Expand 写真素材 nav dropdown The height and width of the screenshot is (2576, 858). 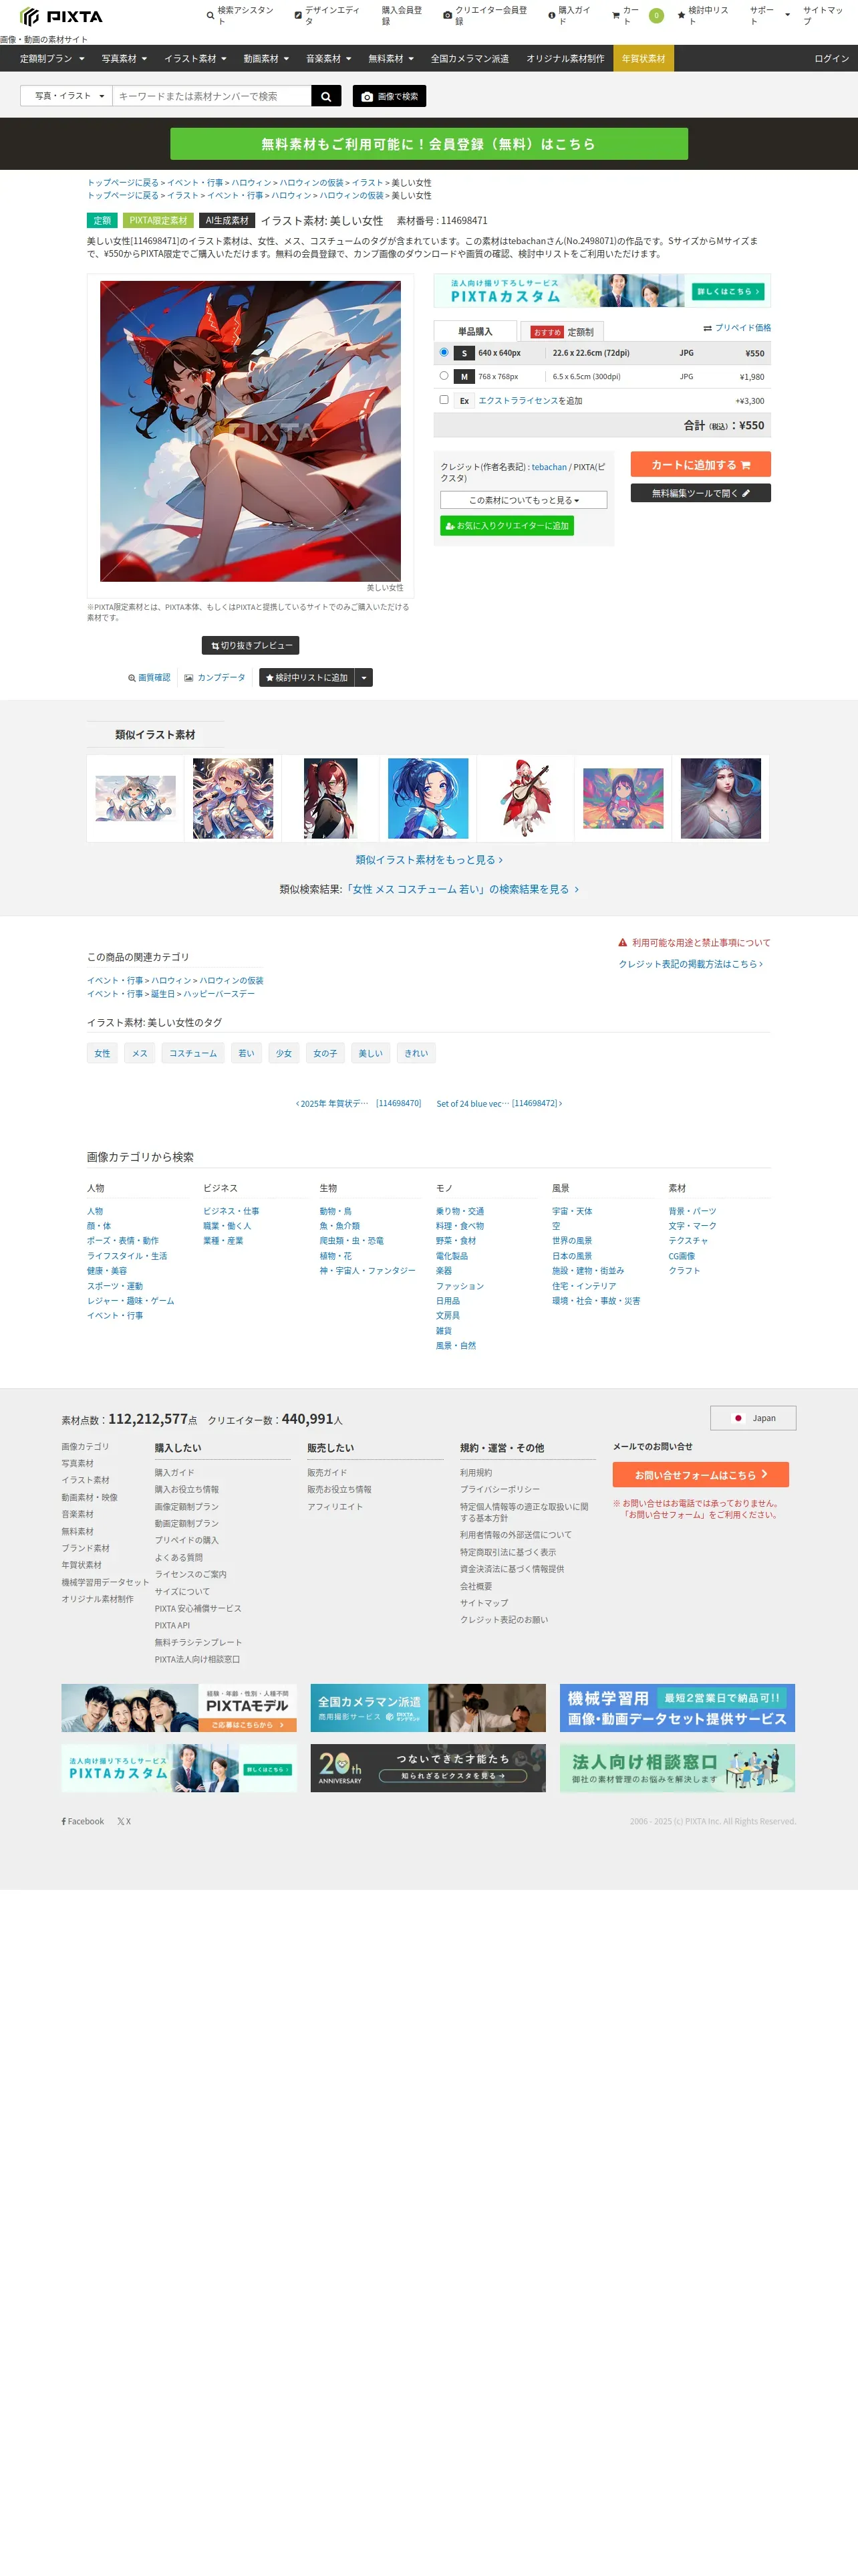tap(124, 58)
